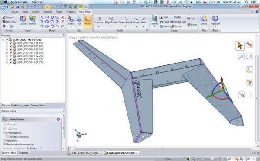Choose the Edge Relief tool
The image size is (260, 161).
[111, 20]
